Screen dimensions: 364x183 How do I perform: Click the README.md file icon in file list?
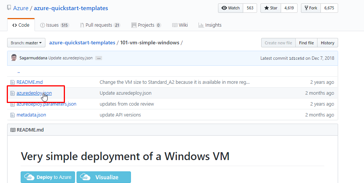click(x=12, y=82)
